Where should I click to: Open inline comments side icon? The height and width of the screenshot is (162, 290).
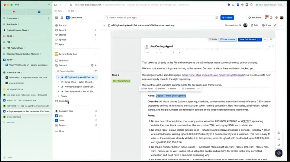[x=279, y=133]
